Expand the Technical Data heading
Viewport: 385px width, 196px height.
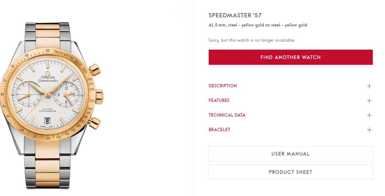tap(227, 115)
